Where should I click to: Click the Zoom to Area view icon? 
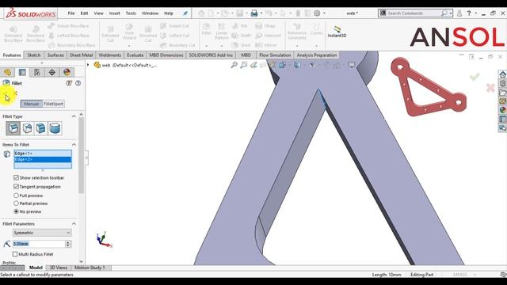(244, 65)
